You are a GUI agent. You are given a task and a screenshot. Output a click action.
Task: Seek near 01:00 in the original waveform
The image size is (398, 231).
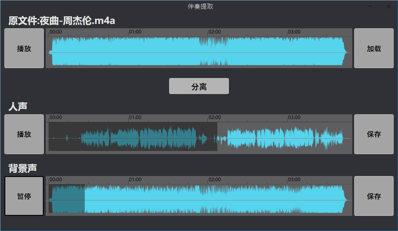tap(129, 50)
